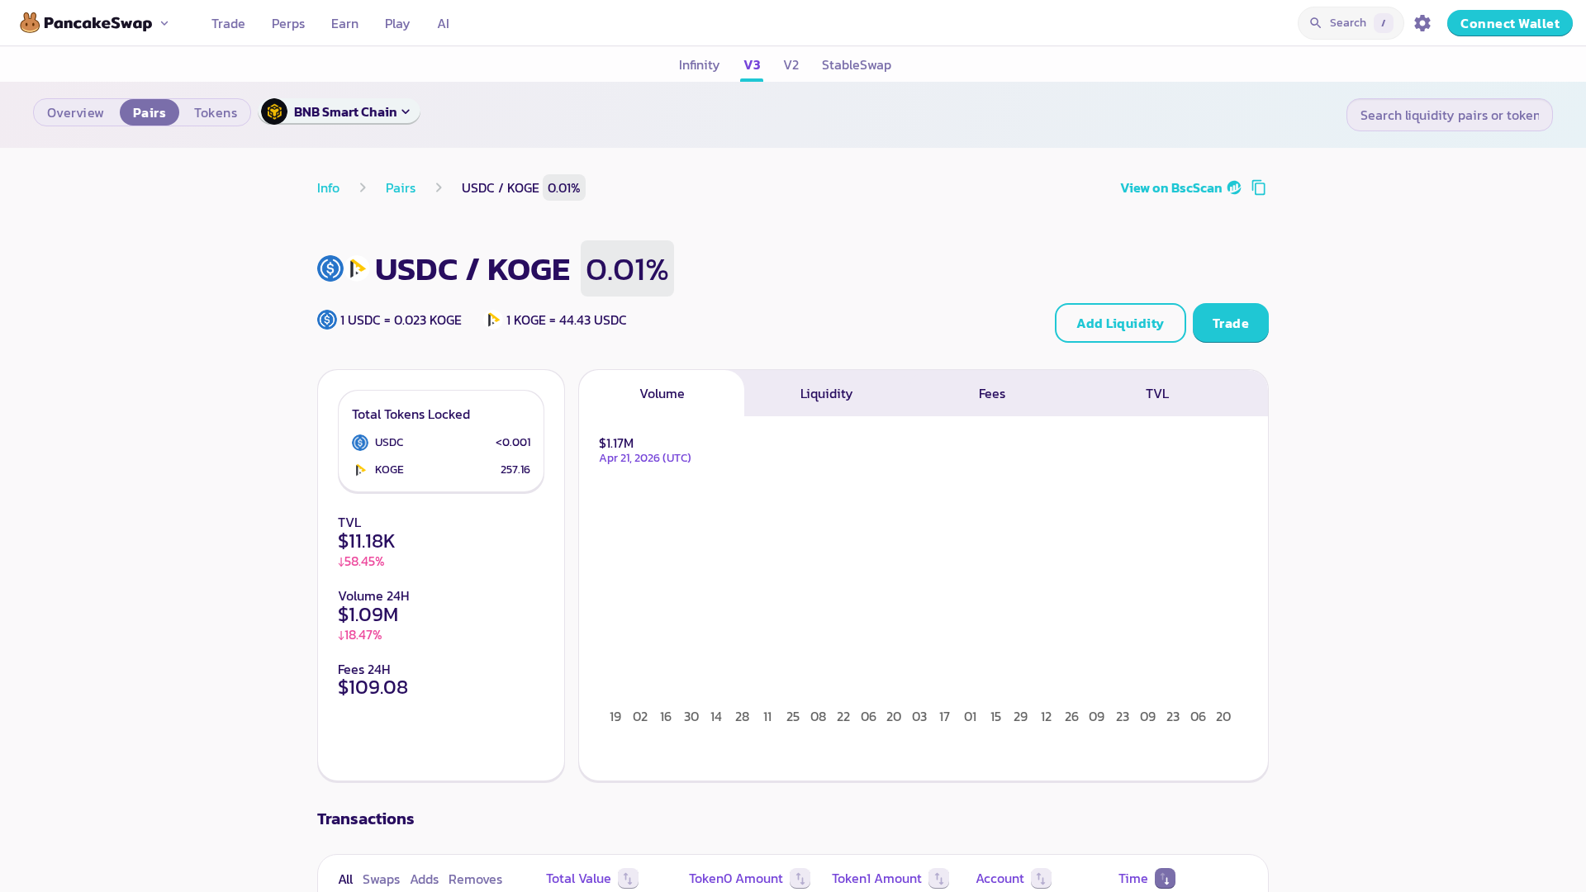This screenshot has width=1586, height=892.
Task: Click the Fees 24H value $109.08
Action: (373, 687)
